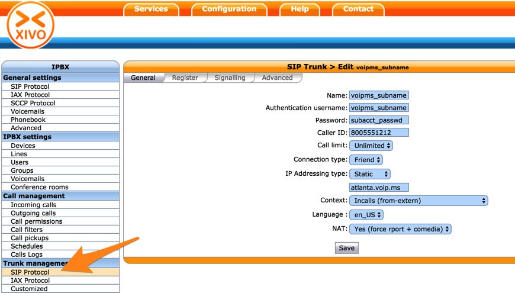Open the Users page
This screenshot has width=515, height=293.
coord(60,162)
